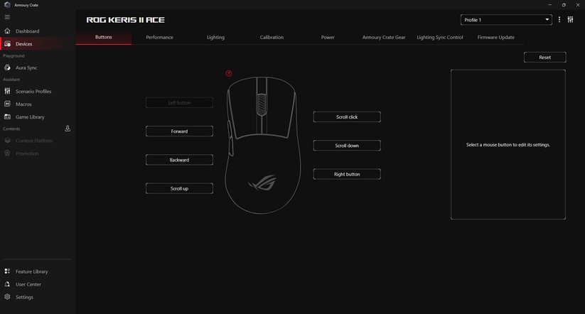Select the Backward mouse button
Screen dimensions: 585x314
coord(179,160)
